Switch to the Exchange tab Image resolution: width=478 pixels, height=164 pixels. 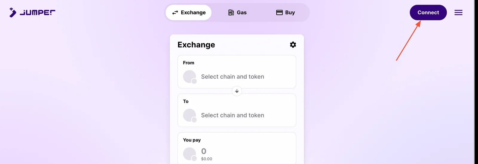coord(189,13)
